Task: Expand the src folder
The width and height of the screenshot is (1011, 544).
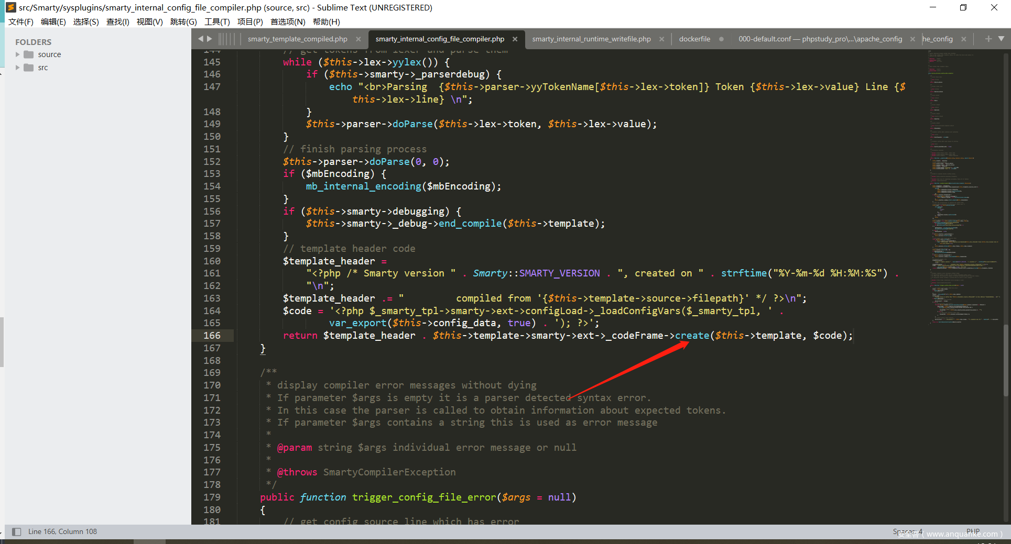Action: [18, 68]
